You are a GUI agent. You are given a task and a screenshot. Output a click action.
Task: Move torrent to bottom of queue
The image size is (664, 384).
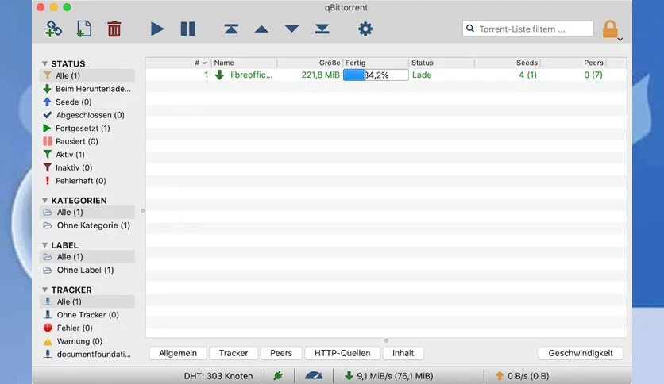[x=322, y=29]
